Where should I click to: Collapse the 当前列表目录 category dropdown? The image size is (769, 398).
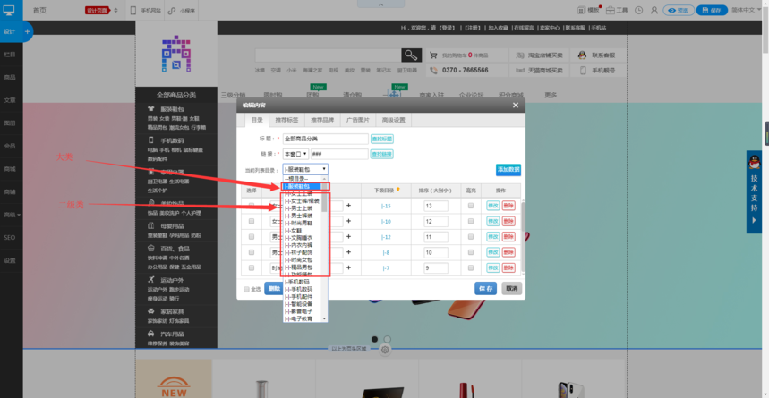pyautogui.click(x=305, y=168)
